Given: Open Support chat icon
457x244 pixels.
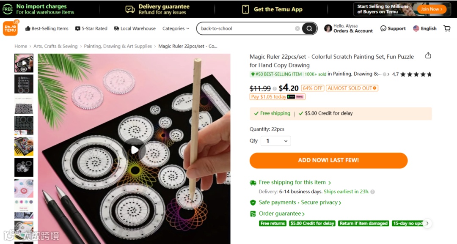Looking at the screenshot, I should click(383, 28).
